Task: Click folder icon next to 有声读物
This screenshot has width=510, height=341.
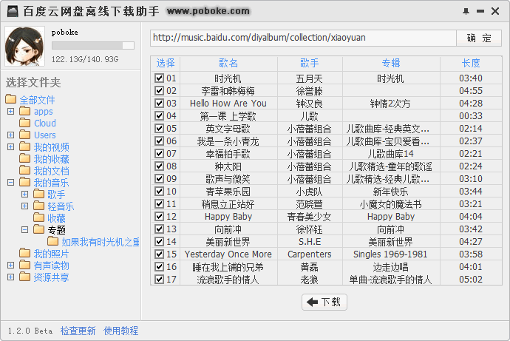Action: click(x=24, y=265)
